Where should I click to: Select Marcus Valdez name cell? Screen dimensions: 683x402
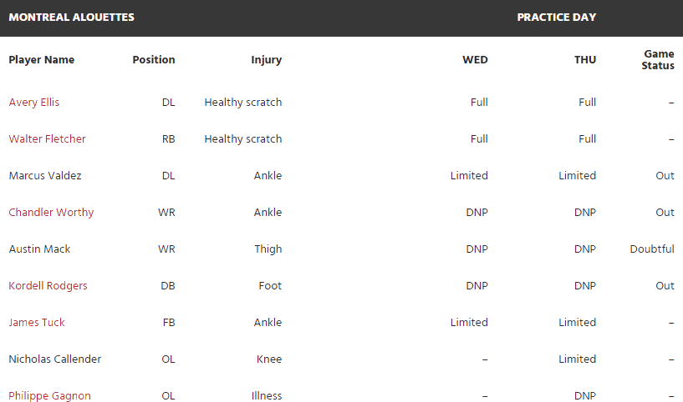(45, 176)
